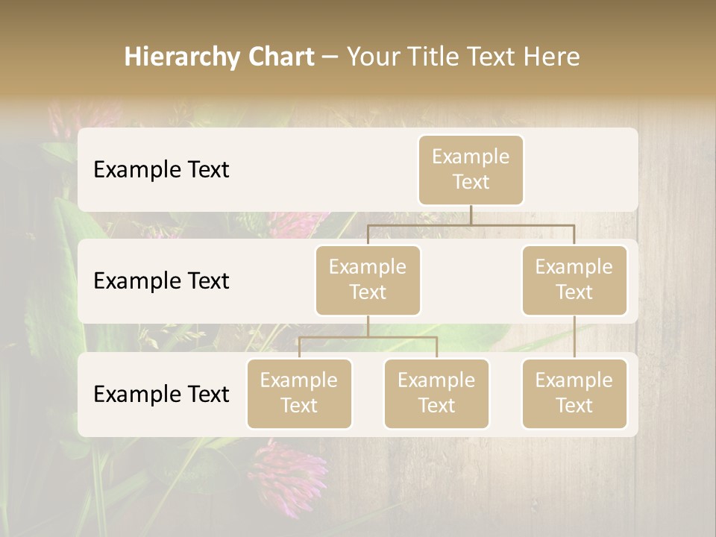
Task: Choose the rightmost box on the bottom level
Action: (x=574, y=393)
